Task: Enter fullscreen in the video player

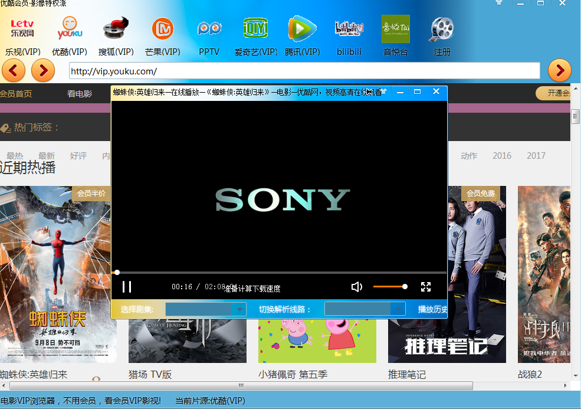Action: click(426, 287)
